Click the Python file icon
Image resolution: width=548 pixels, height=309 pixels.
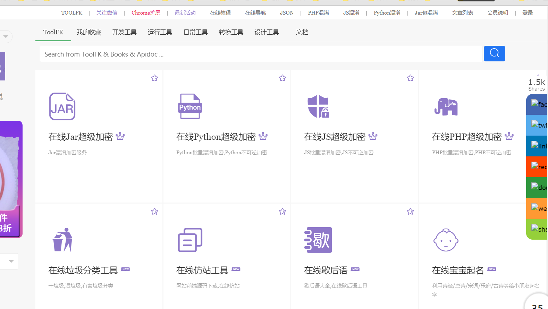pos(190,106)
